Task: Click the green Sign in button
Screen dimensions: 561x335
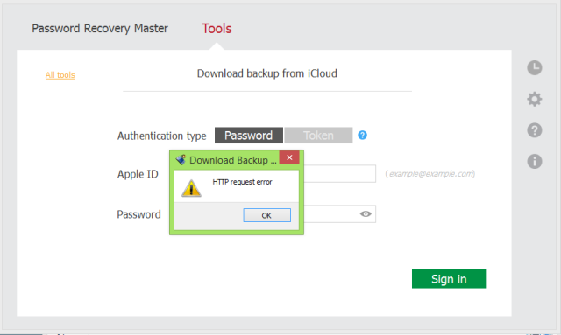Action: click(449, 278)
